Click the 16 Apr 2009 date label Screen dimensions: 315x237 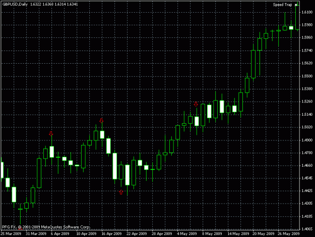pos(111,233)
